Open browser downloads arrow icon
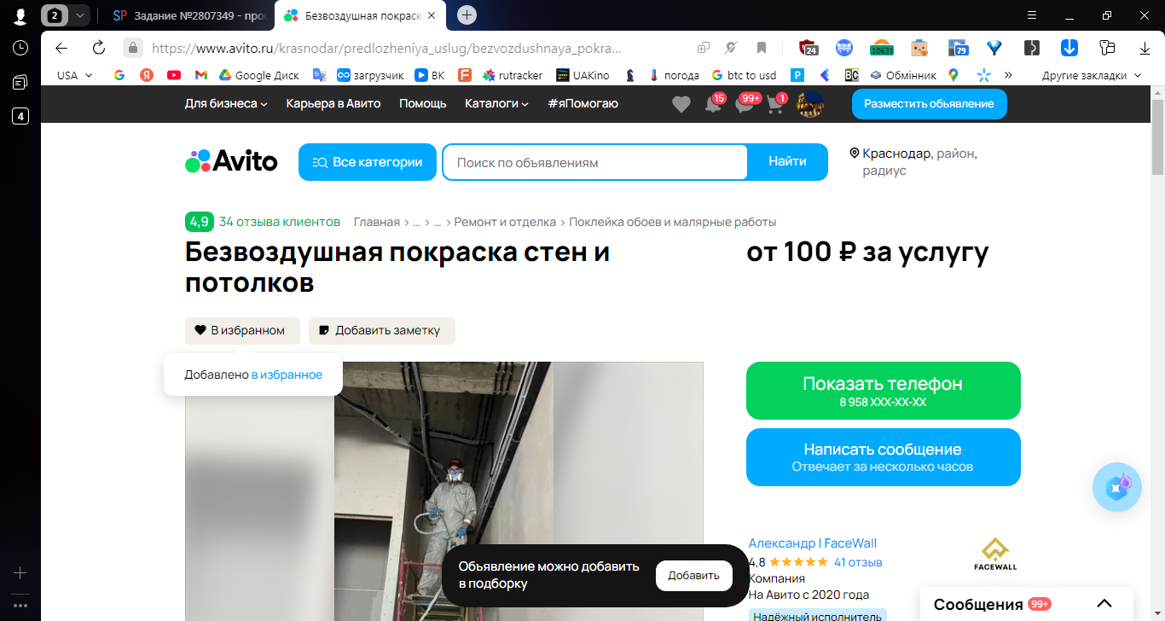Screen dimensions: 1165x621 pos(1145,48)
